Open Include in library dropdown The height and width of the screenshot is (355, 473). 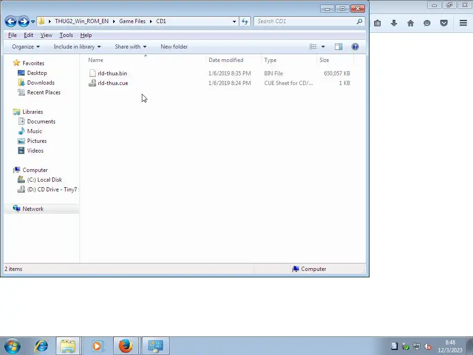(77, 47)
